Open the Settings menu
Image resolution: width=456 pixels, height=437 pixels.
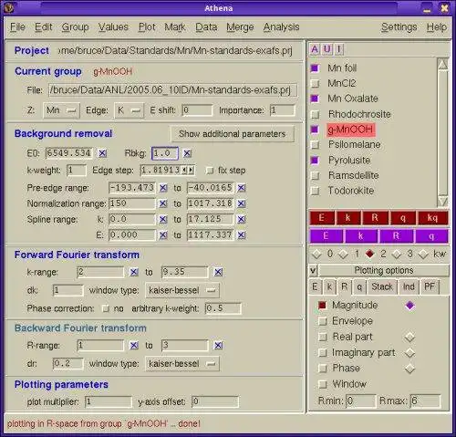coord(399,27)
